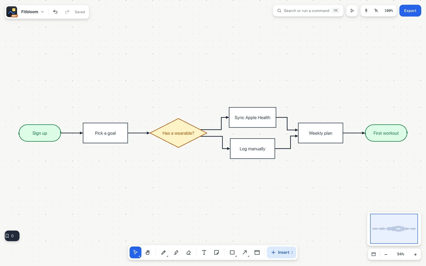Select the First workout end node
The image size is (426, 266).
pos(386,133)
